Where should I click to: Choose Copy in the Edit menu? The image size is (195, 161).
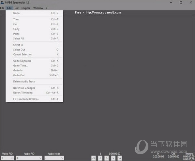click(x=34, y=29)
